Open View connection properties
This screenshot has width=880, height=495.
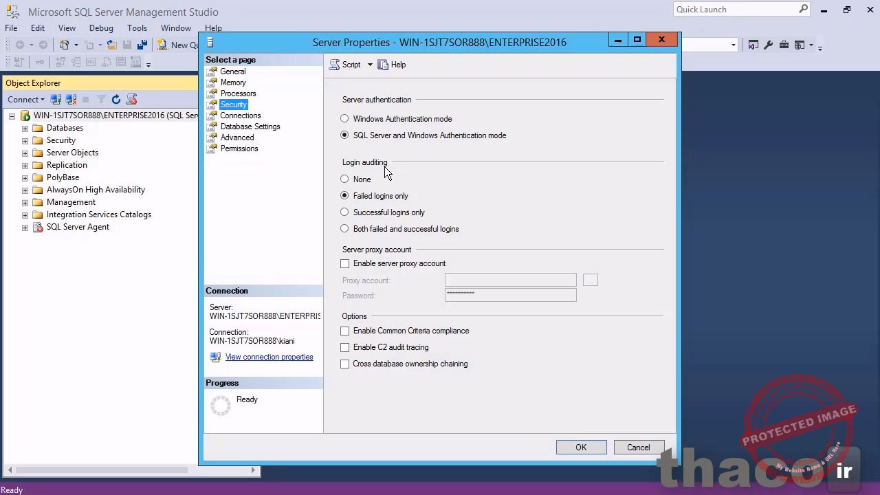point(269,357)
